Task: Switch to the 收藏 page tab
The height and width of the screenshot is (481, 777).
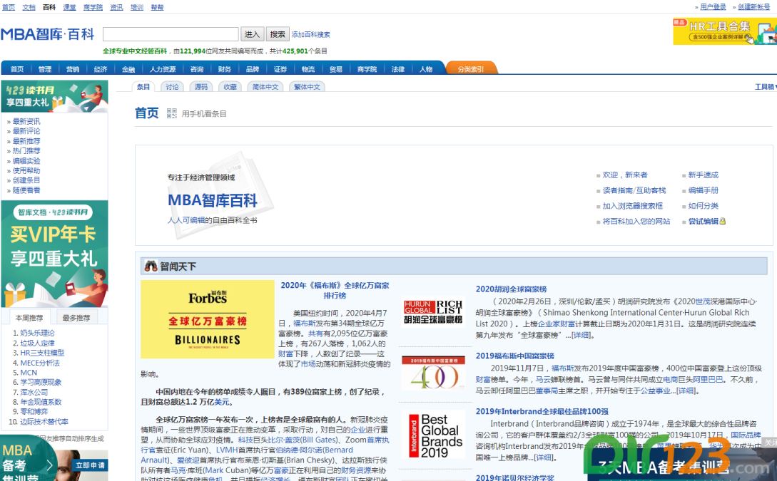Action: (x=230, y=87)
